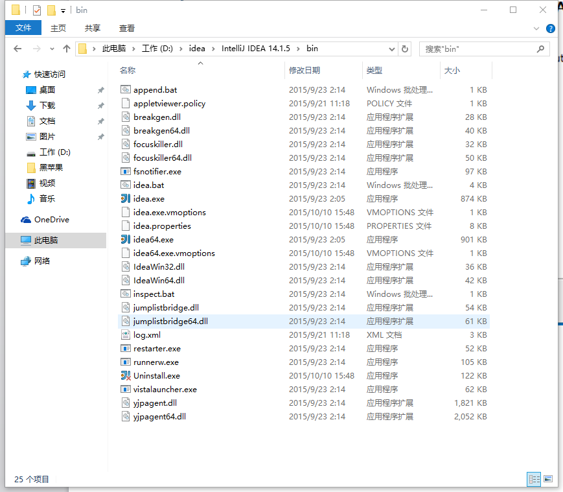Go back to previous folder

[17, 49]
